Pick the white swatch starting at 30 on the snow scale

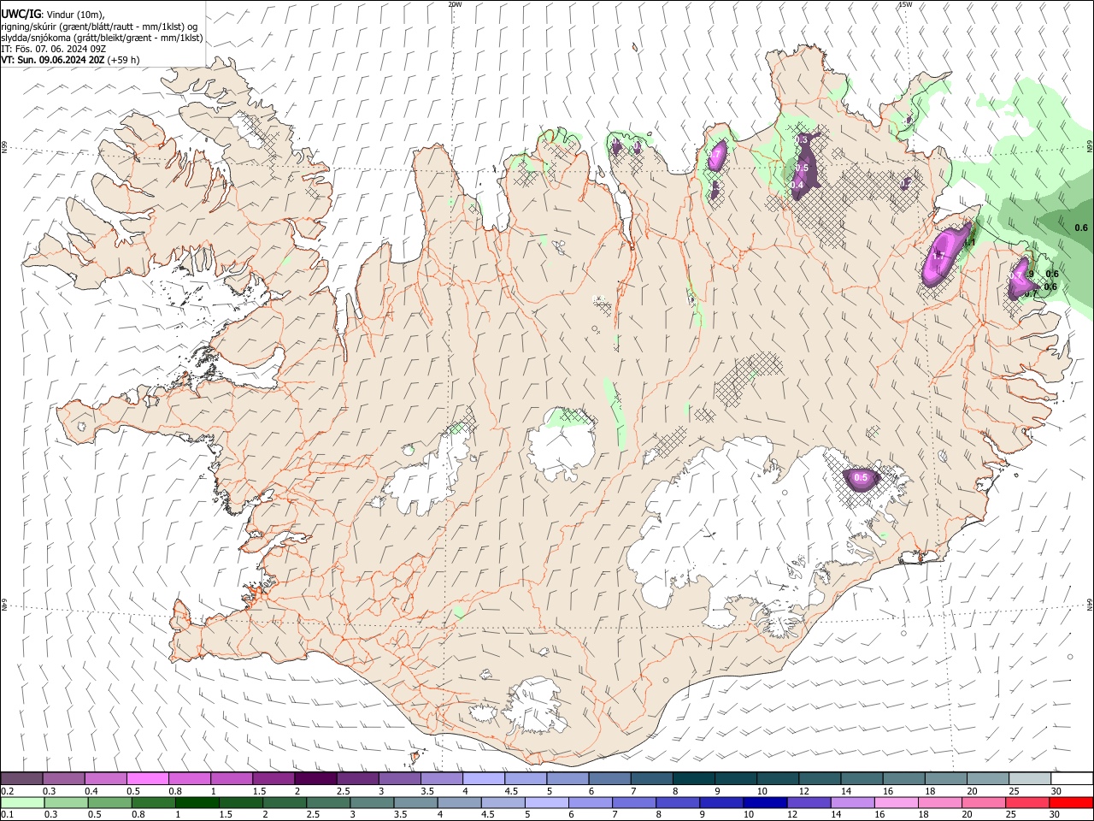tap(1073, 779)
